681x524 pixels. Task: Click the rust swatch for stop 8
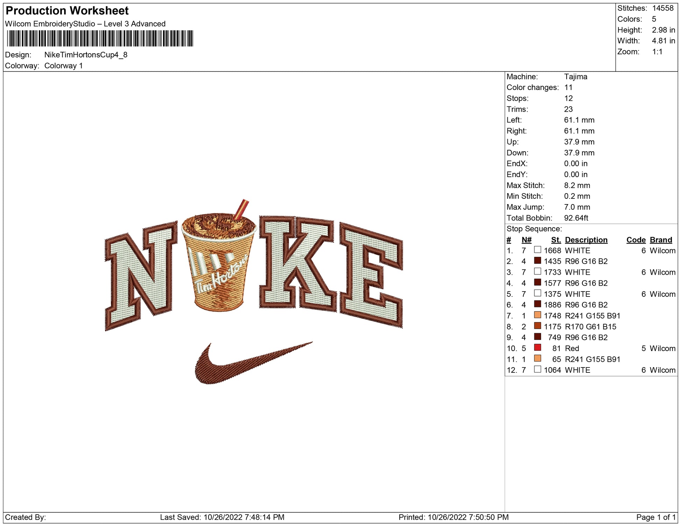[538, 326]
